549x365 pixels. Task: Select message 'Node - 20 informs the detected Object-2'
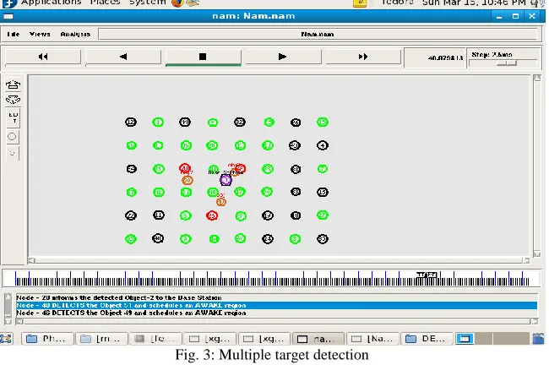[x=119, y=297]
